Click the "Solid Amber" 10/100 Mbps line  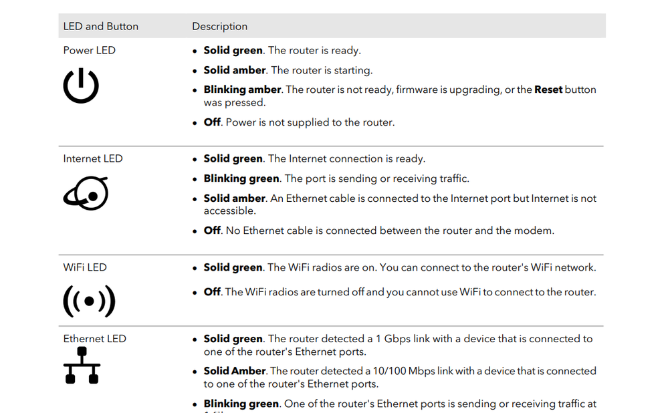399,371
